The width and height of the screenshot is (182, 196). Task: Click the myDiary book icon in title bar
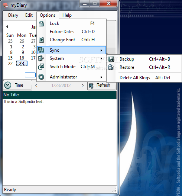point(6,5)
